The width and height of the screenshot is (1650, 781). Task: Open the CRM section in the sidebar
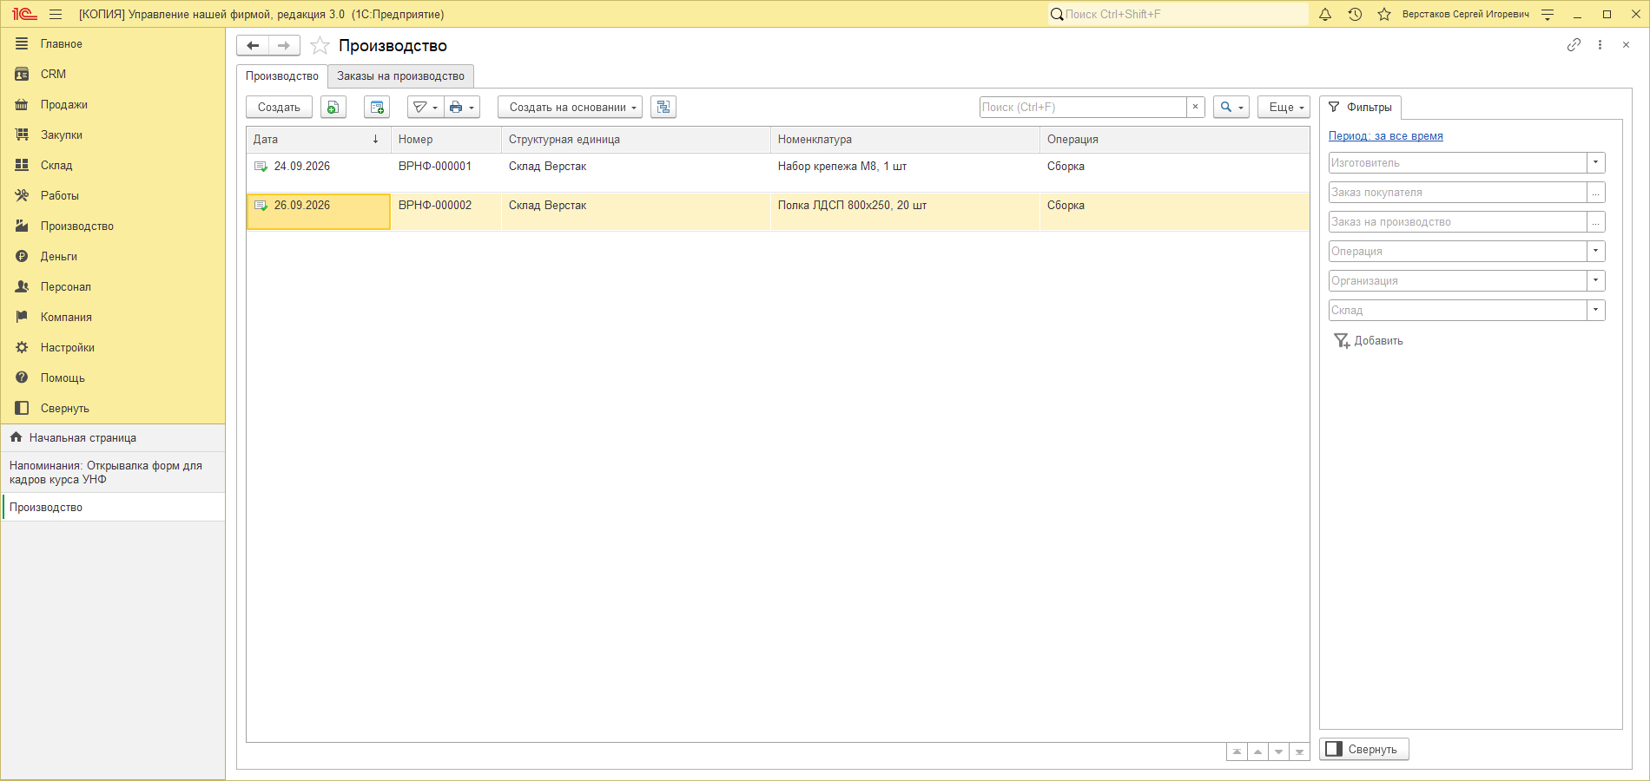tap(53, 75)
